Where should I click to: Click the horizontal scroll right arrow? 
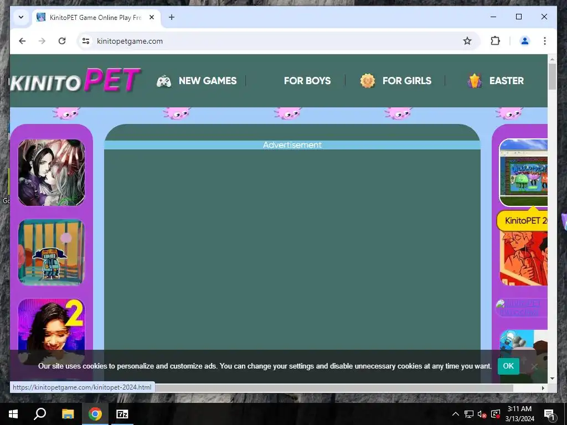click(x=543, y=388)
